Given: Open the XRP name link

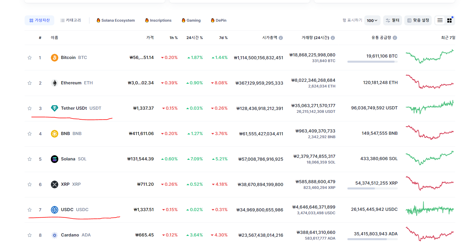Looking at the screenshot, I should pyautogui.click(x=65, y=184).
